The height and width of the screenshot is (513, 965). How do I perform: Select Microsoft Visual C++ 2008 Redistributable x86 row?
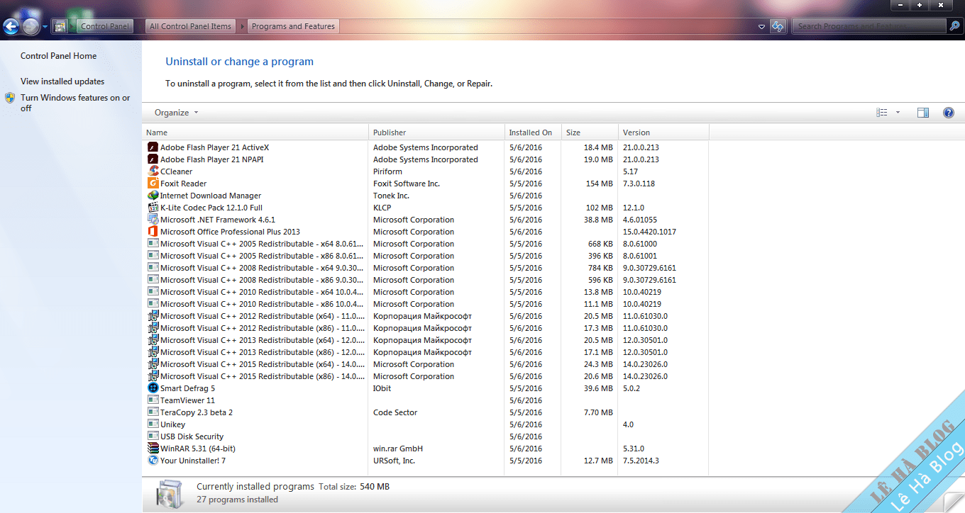coord(426,280)
